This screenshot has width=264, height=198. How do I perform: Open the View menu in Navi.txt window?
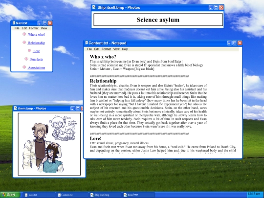point(44,28)
